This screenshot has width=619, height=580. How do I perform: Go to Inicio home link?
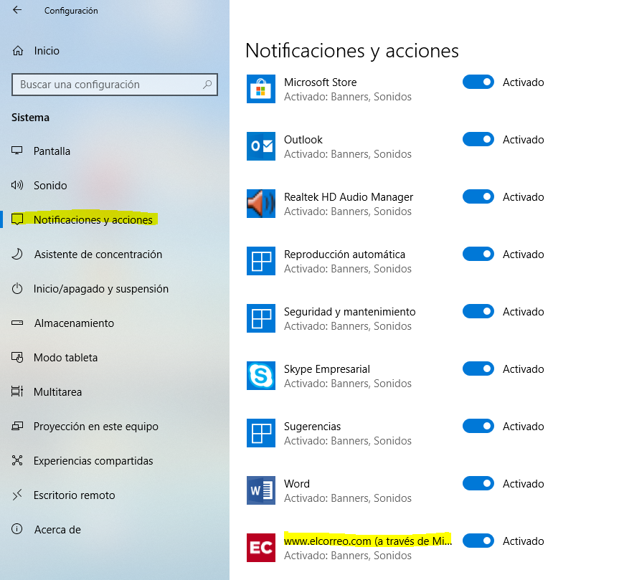point(47,51)
